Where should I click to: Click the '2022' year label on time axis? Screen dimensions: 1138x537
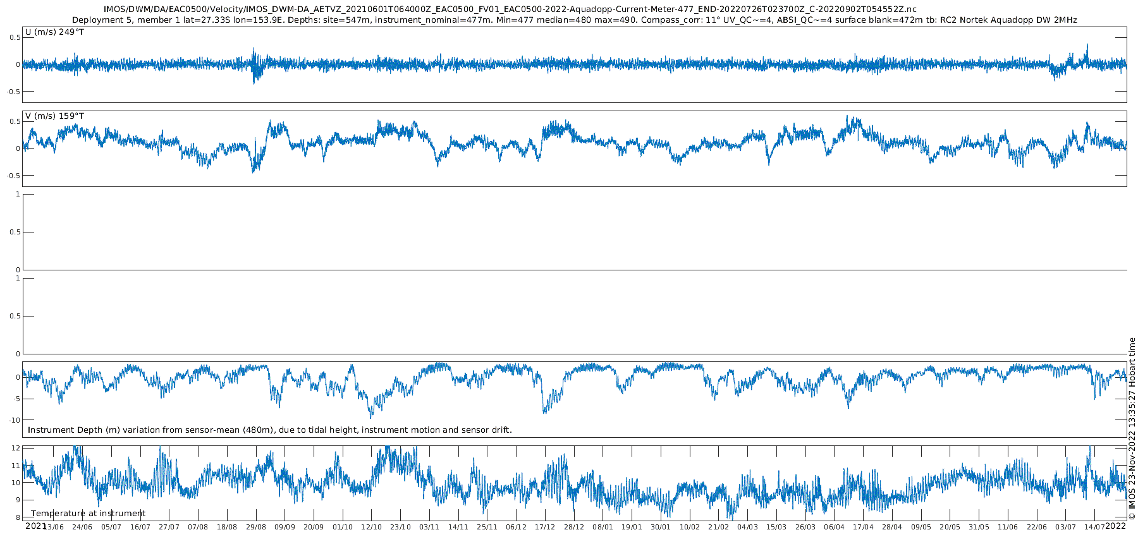coord(1115,526)
